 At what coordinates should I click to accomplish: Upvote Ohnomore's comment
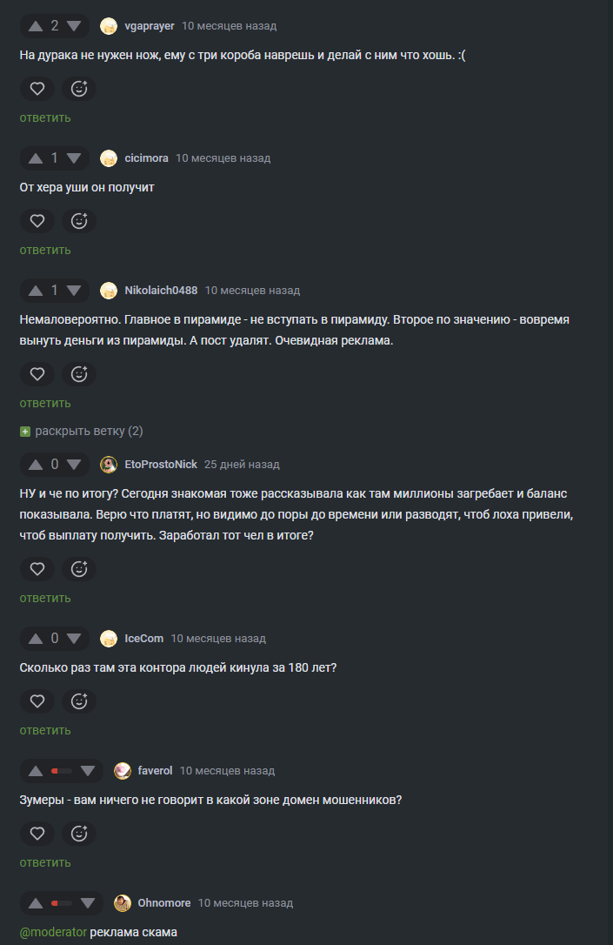pyautogui.click(x=36, y=903)
